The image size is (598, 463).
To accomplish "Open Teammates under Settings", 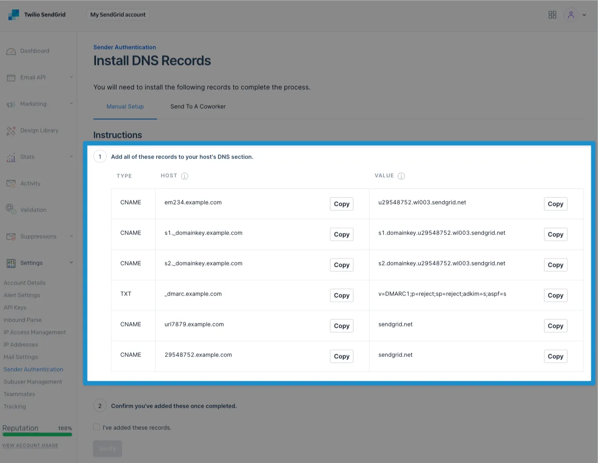I will (19, 394).
